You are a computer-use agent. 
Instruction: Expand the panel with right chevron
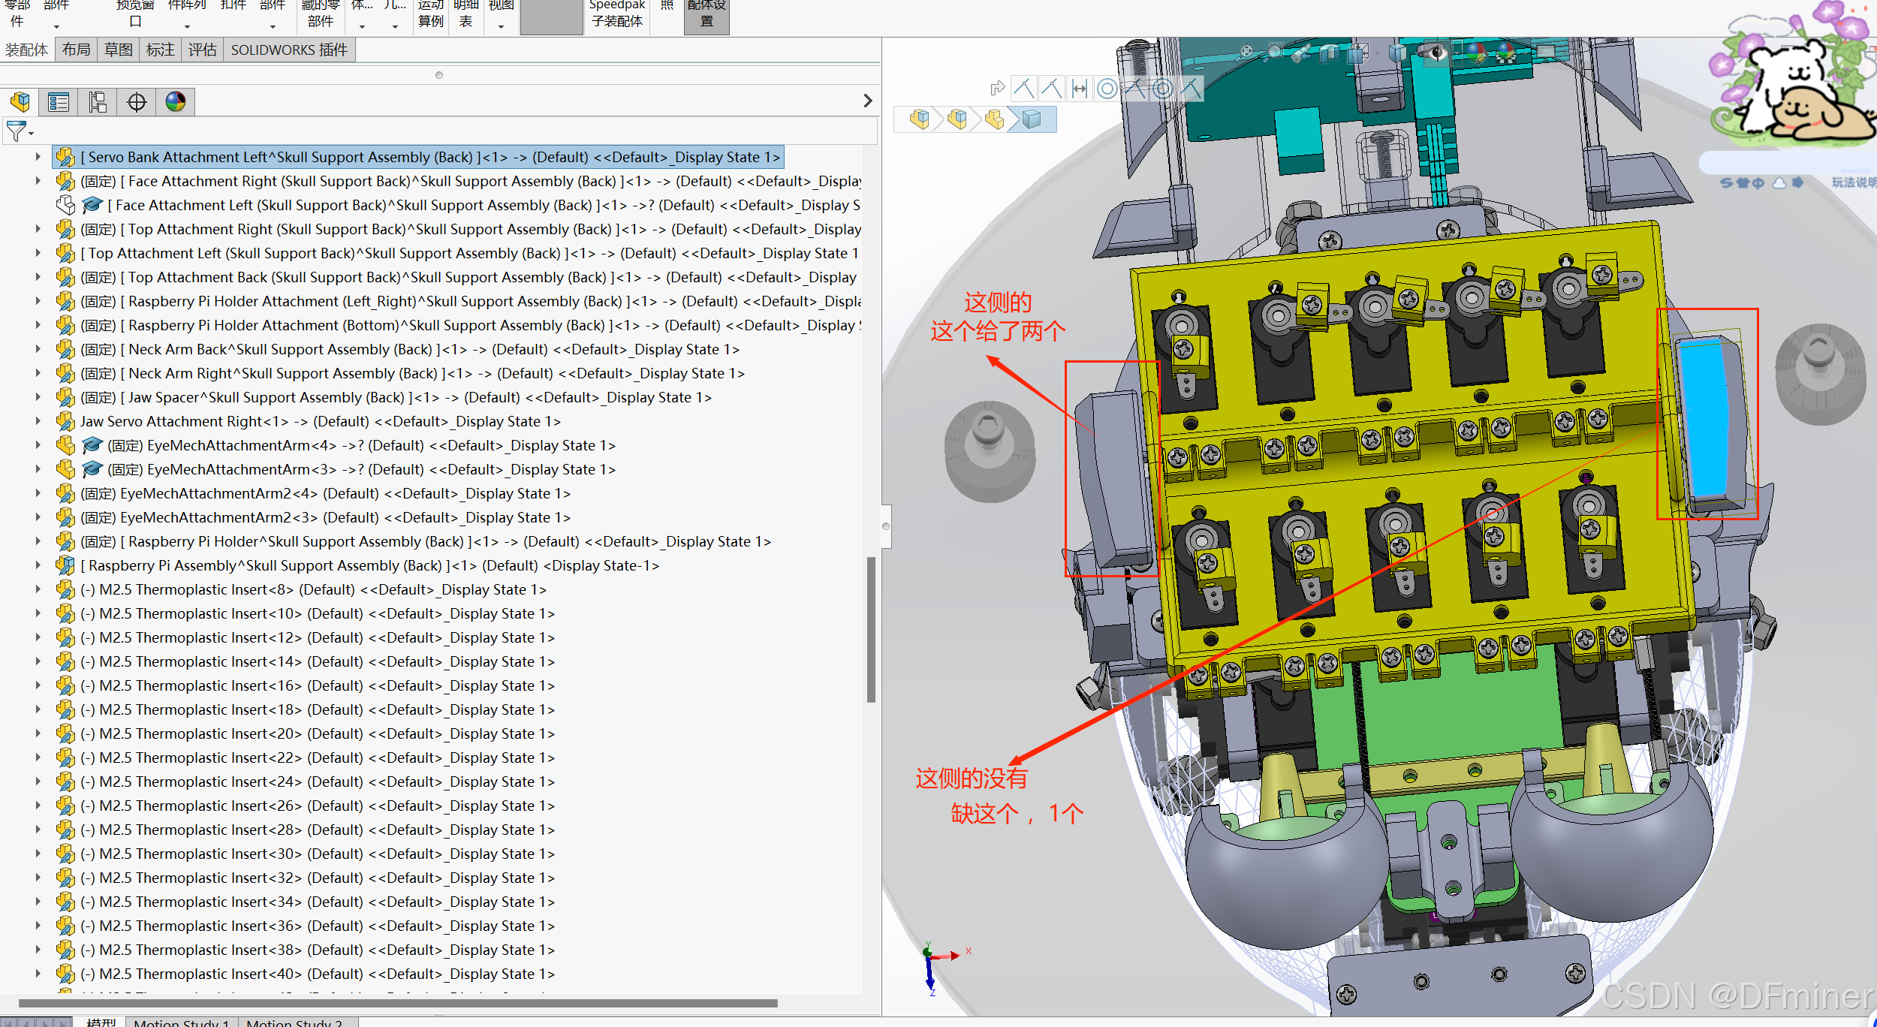pos(868,101)
